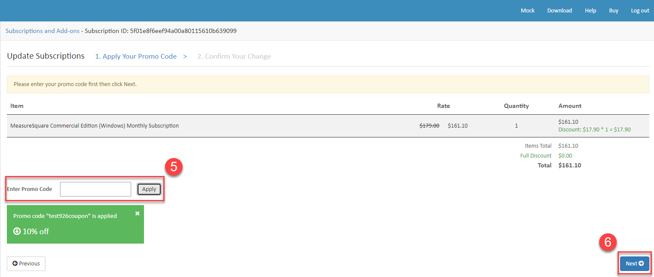Viewport: 654px width, 277px height.
Task: Click the Subscription ID text
Action: (x=161, y=31)
